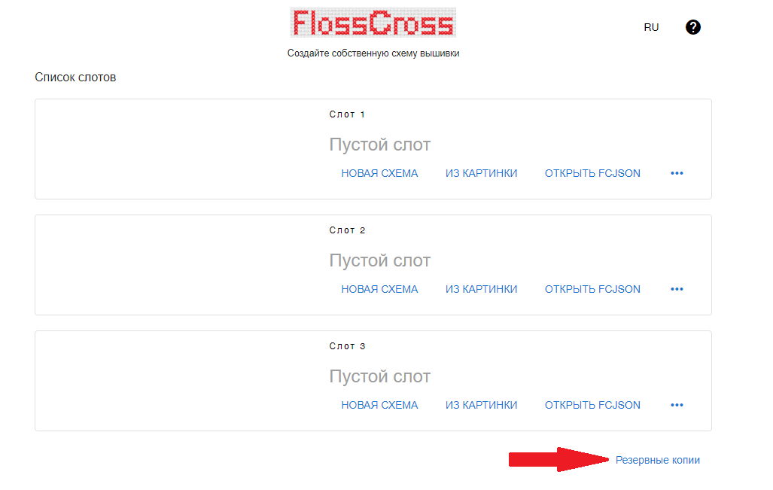
Task: Open the help question mark icon
Action: 692,27
